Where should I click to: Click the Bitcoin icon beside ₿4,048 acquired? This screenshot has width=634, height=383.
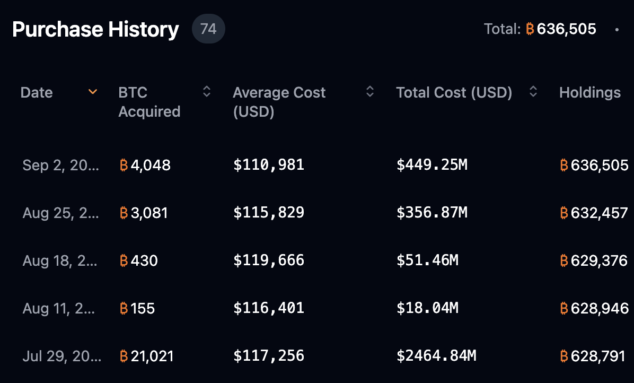124,166
